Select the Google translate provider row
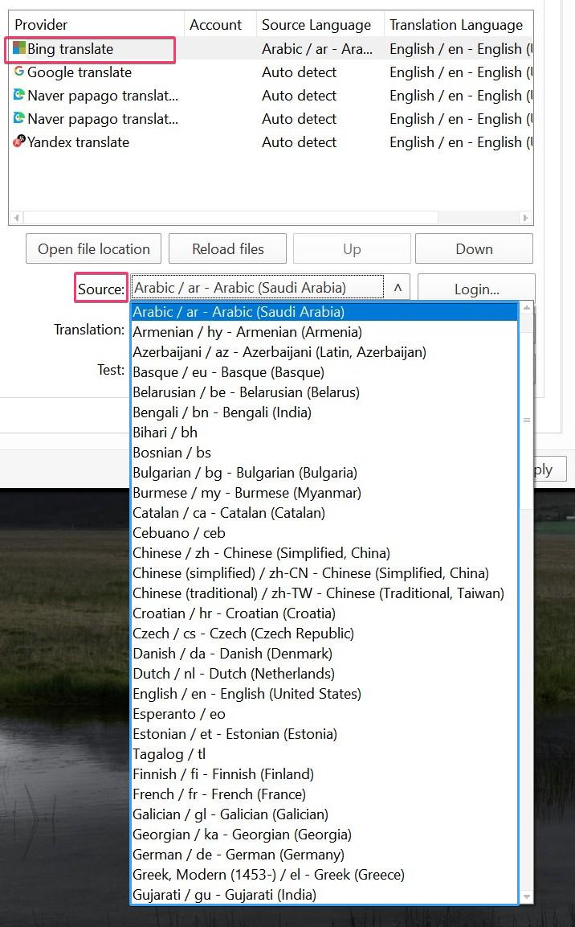The height and width of the screenshot is (927, 575). (271, 72)
